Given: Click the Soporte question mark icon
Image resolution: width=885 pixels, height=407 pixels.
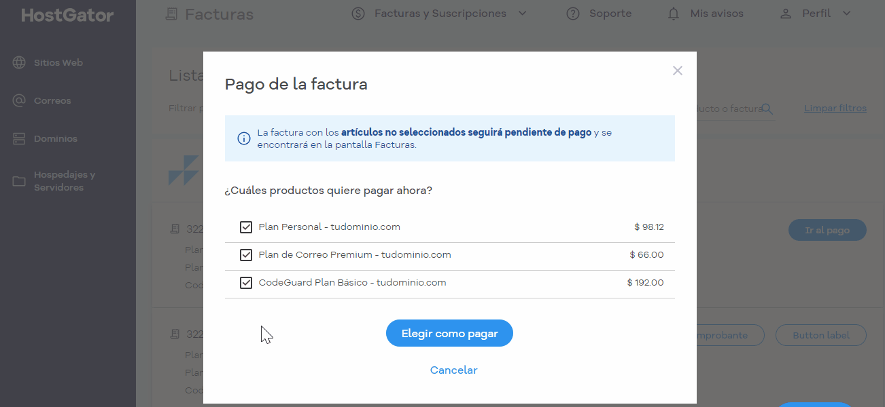Looking at the screenshot, I should (x=574, y=14).
